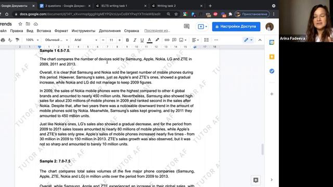
Task: Click the print icon in the toolbar
Action: [x=3, y=40]
